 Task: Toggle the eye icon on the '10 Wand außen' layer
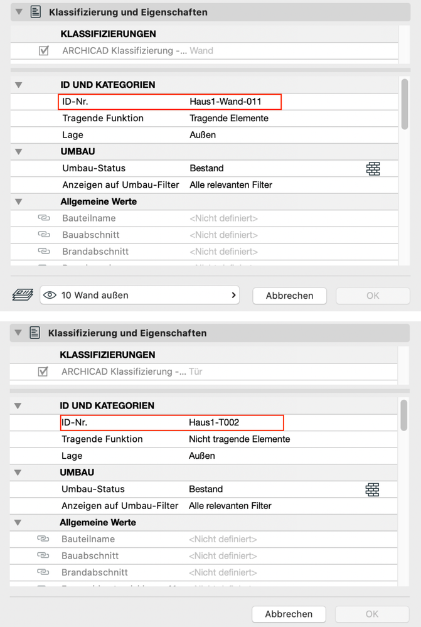(51, 295)
